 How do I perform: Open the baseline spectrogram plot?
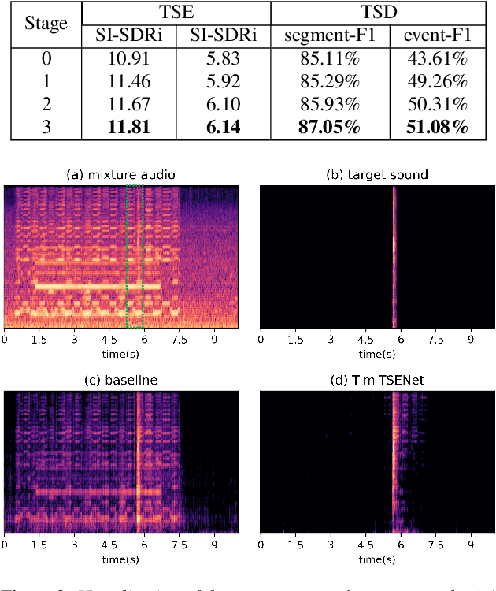[120, 463]
